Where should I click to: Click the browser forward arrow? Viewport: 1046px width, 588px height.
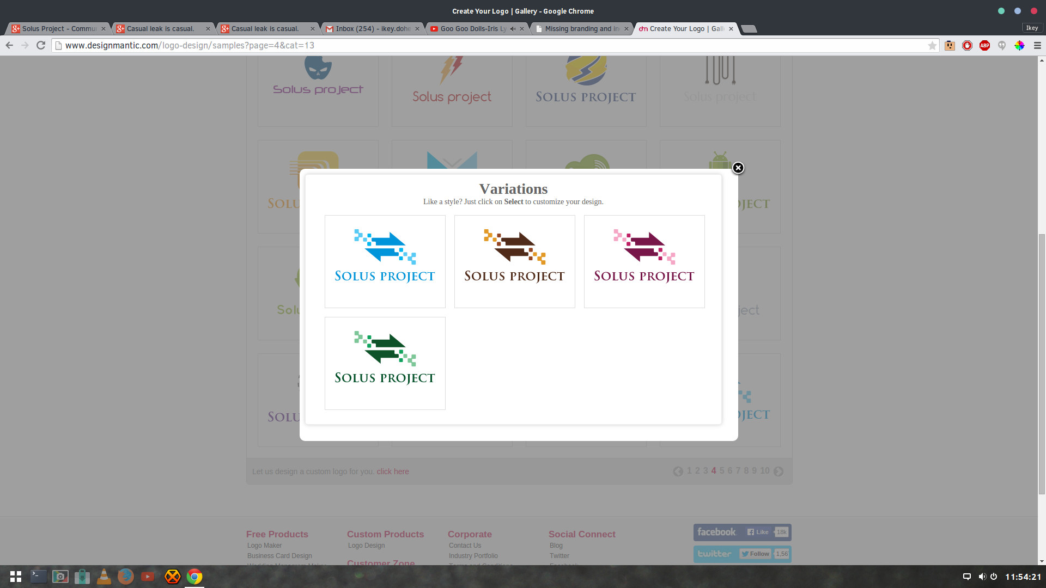pyautogui.click(x=25, y=45)
